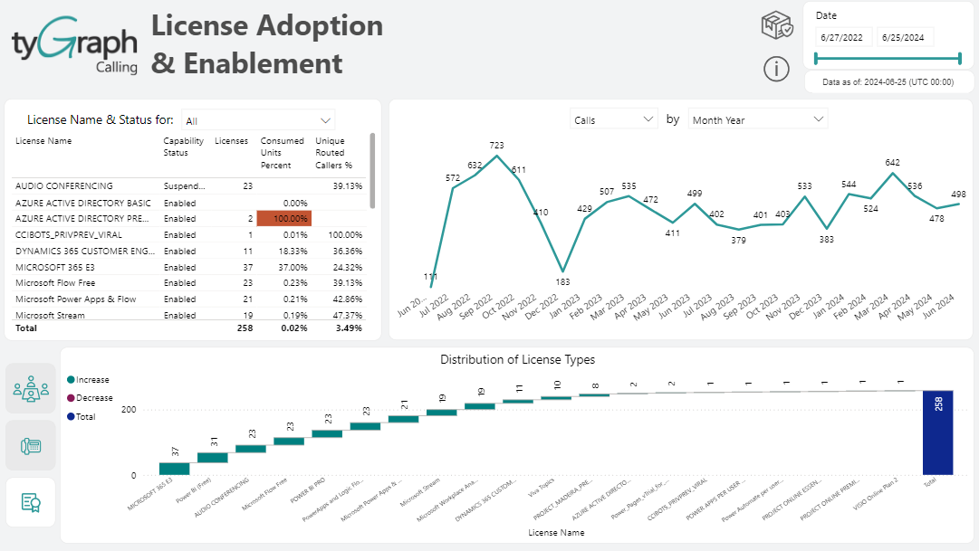
Task: Click the package with shield icon
Action: tap(776, 26)
